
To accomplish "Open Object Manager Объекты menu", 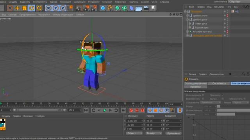I will coord(219,7).
